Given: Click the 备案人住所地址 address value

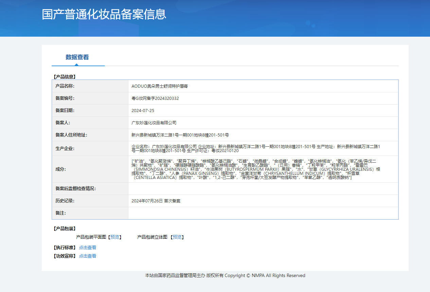Looking at the screenshot, I should 180,135.
